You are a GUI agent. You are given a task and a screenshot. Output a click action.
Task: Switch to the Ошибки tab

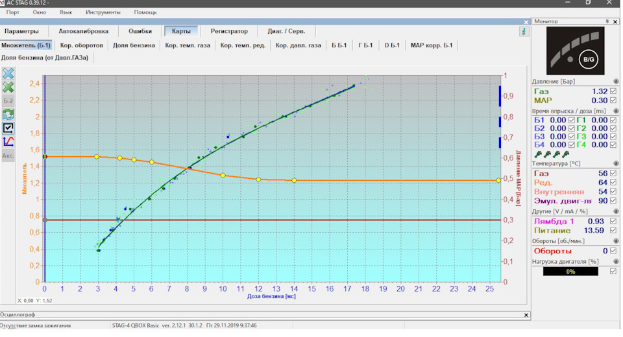tap(140, 31)
